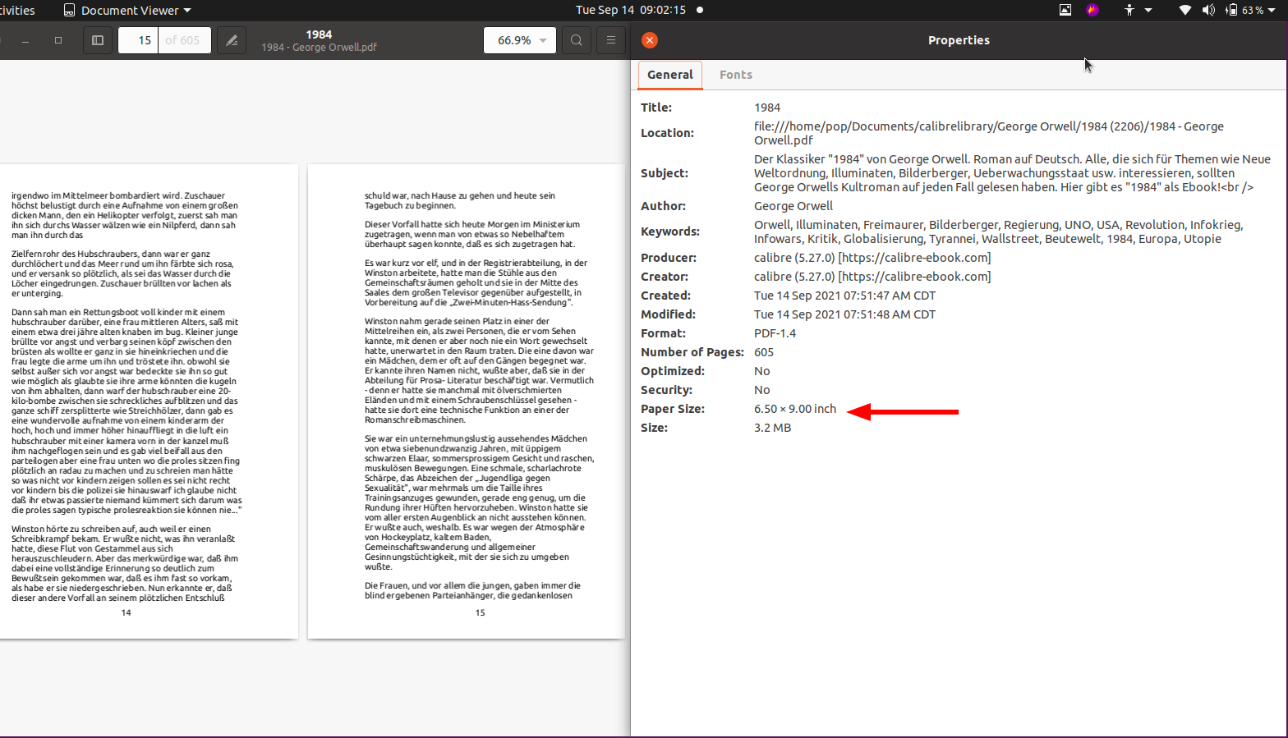Click the "Subject:" label
Viewport: 1288px width, 738px height.
665,173
